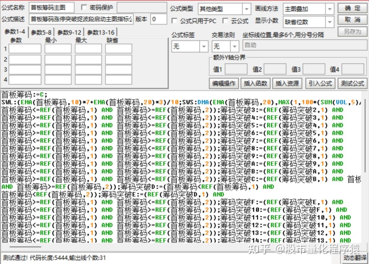Viewport: 369px width, 264px height.
Task: Open the 画线方法 主图叠加 dropdown
Action: pos(330,9)
